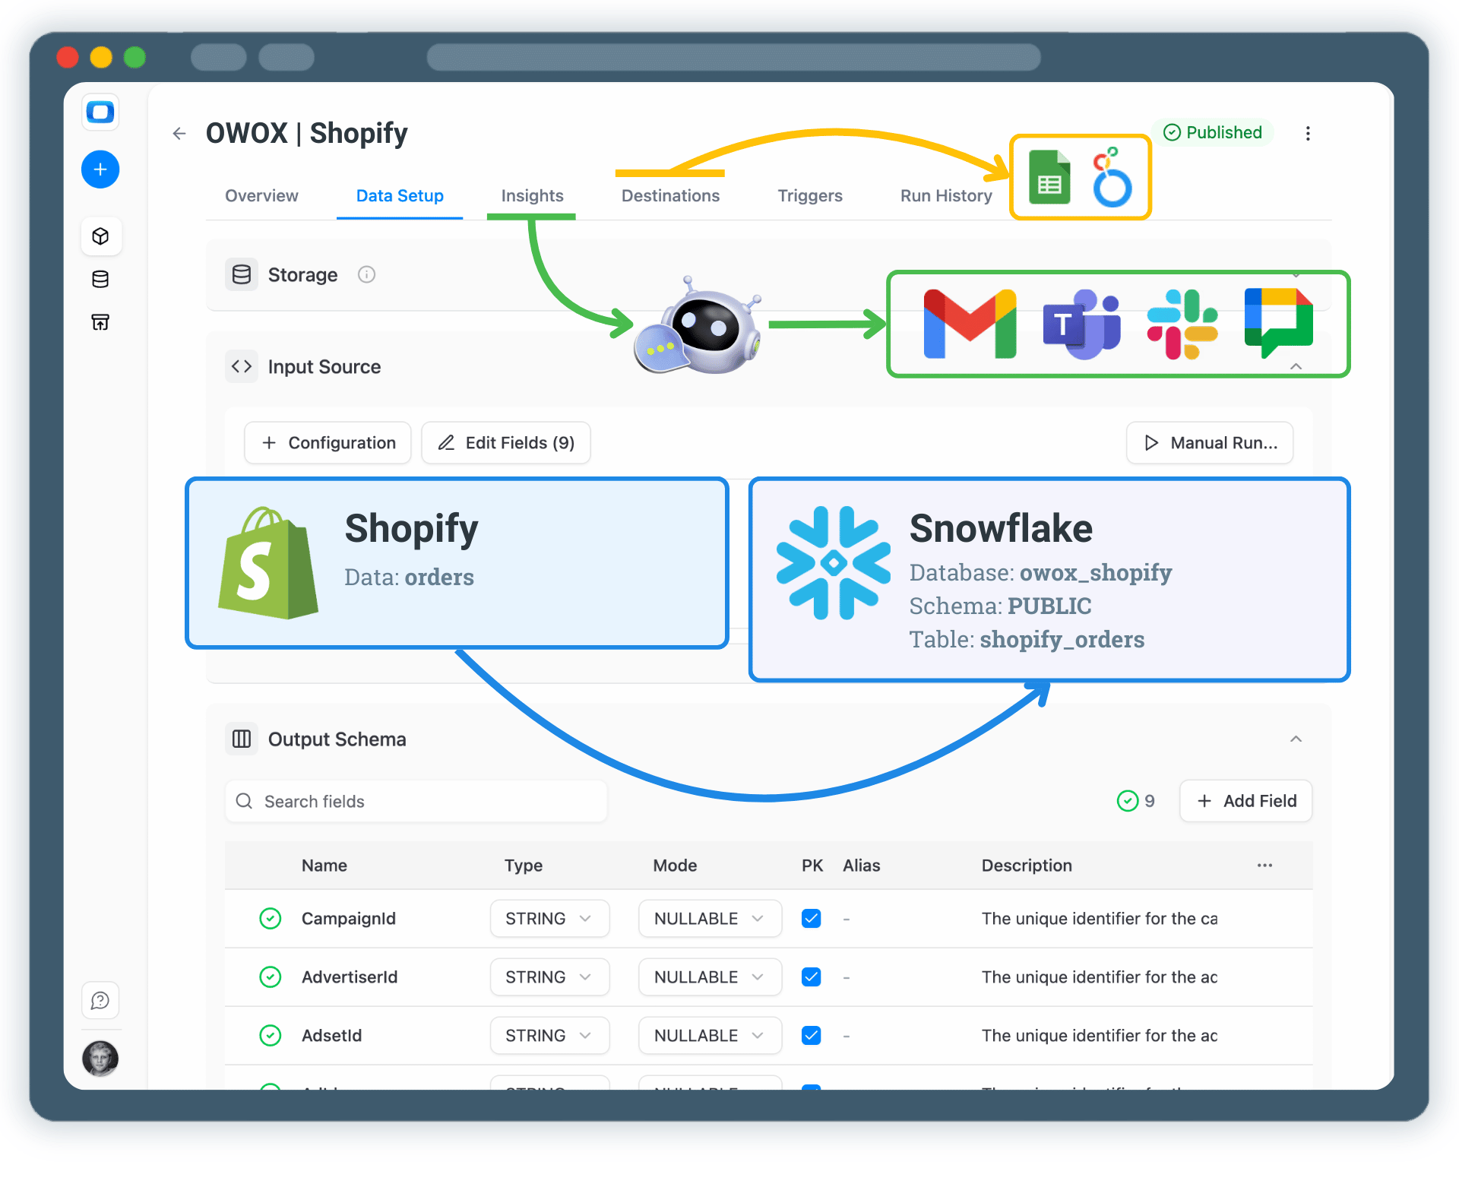This screenshot has height=1187, width=1459.
Task: Open the help chat bubble at sidebar bottom
Action: (x=100, y=1001)
